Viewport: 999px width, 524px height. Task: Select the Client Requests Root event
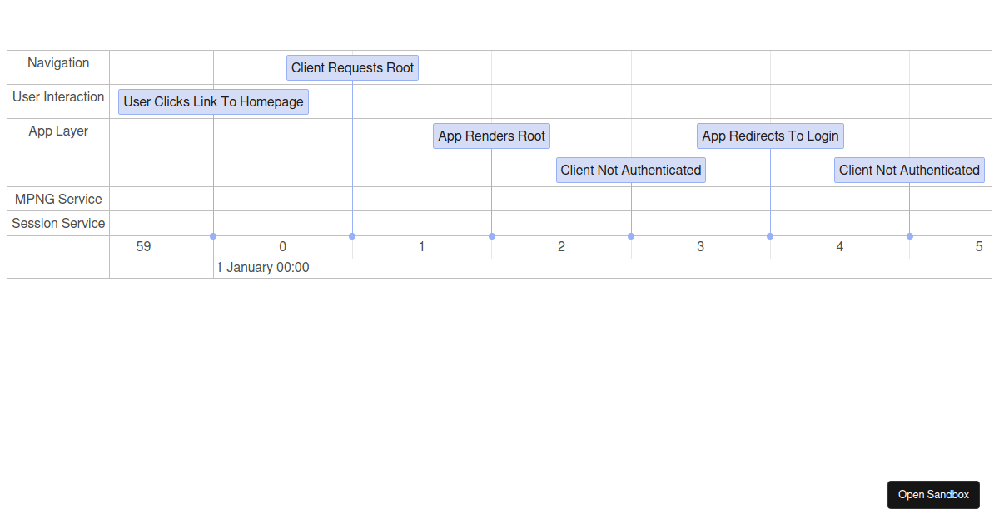352,67
